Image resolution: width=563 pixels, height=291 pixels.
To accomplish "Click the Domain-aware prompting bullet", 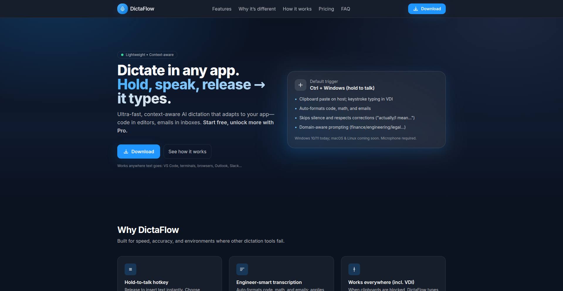I will [x=352, y=127].
